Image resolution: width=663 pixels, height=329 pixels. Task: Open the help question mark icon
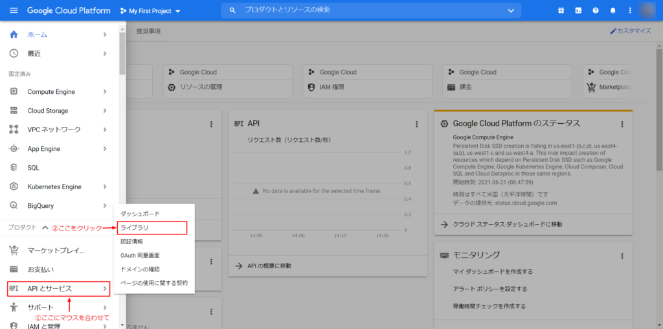point(596,10)
